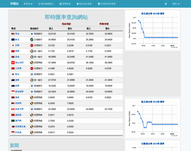191x151 pixels.
Task: Click the 32.6100 cash buy rate for 美金
Action: click(x=52, y=34)
